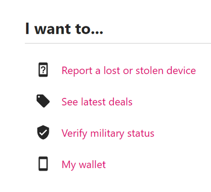Select Verify military status link
This screenshot has height=192, width=211.
[x=108, y=133]
